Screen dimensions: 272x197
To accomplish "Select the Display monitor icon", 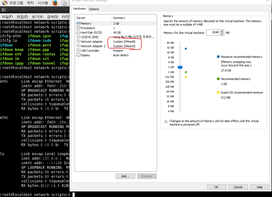I will click(x=78, y=55).
